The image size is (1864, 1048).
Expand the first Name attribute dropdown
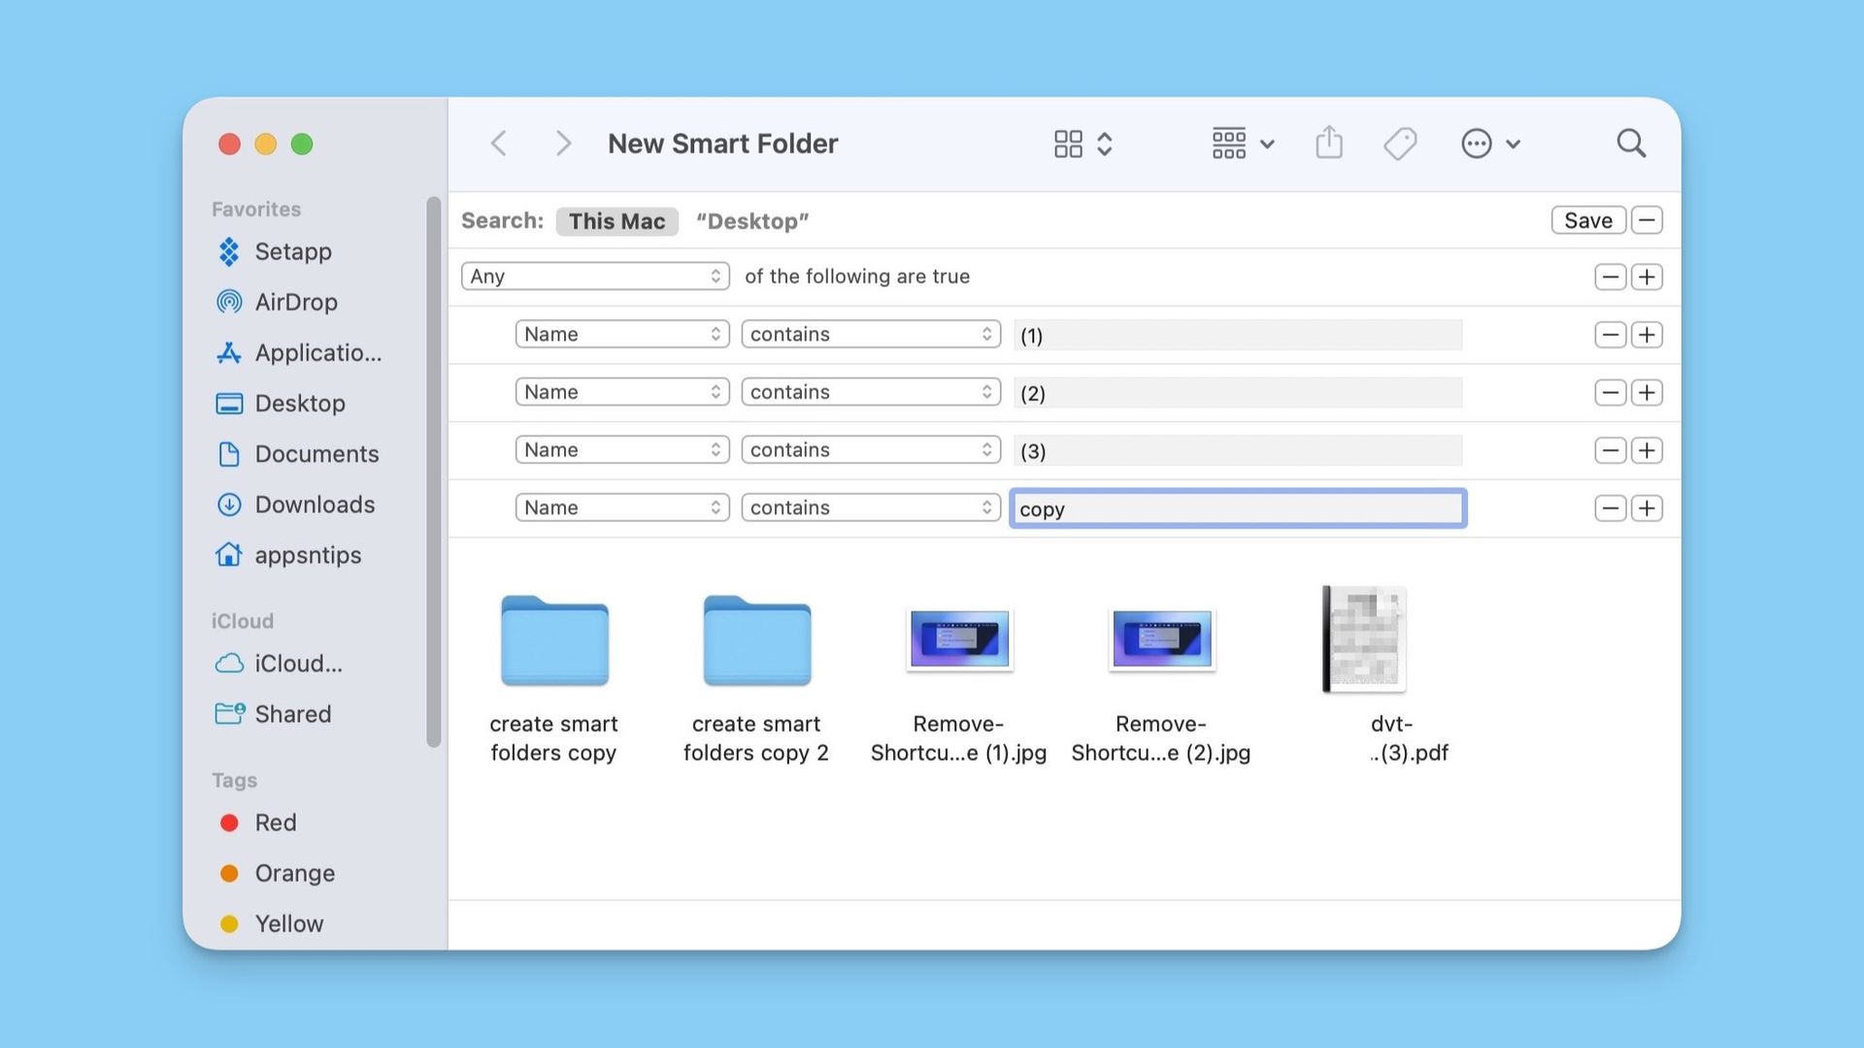(x=619, y=334)
